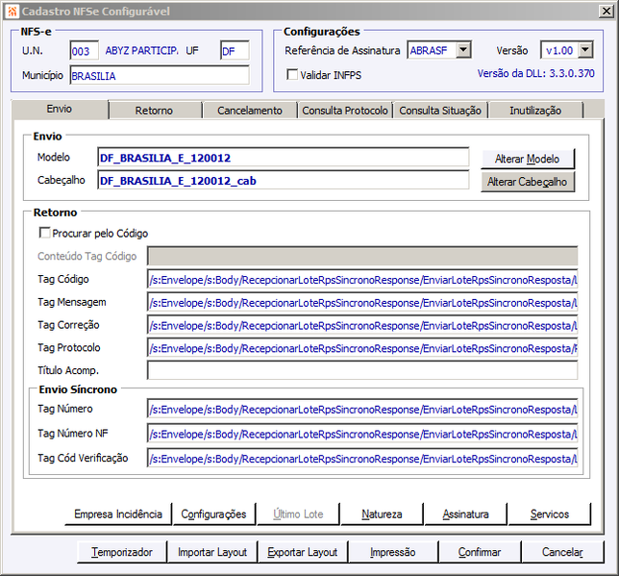Focus the Tag Número NF input field
Image resolution: width=619 pixels, height=576 pixels.
pos(362,434)
